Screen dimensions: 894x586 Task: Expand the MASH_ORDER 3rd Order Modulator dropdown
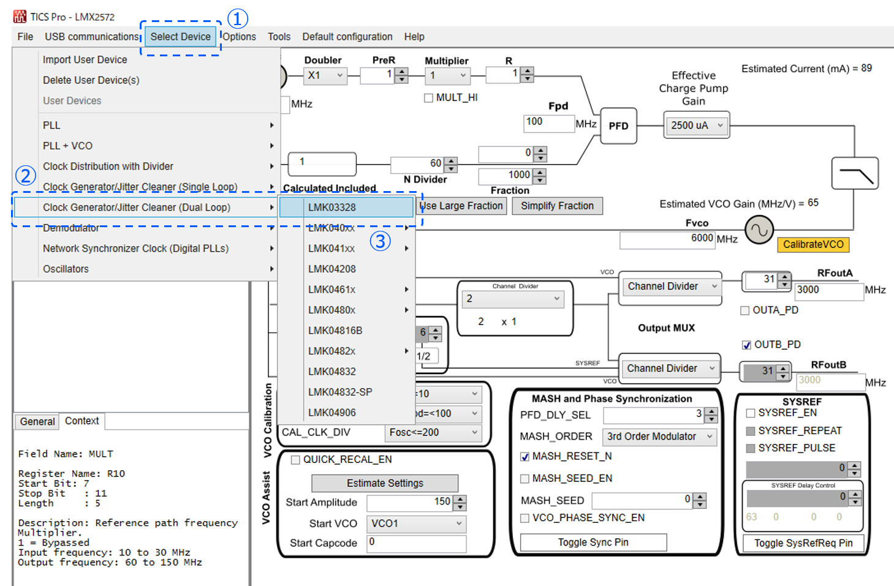click(x=659, y=437)
